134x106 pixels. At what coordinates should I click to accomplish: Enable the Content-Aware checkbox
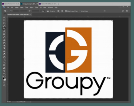click(80, 11)
